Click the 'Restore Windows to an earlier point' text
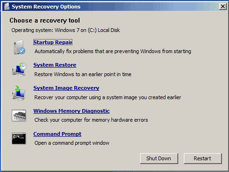The image size is (229, 172). pos(83,74)
